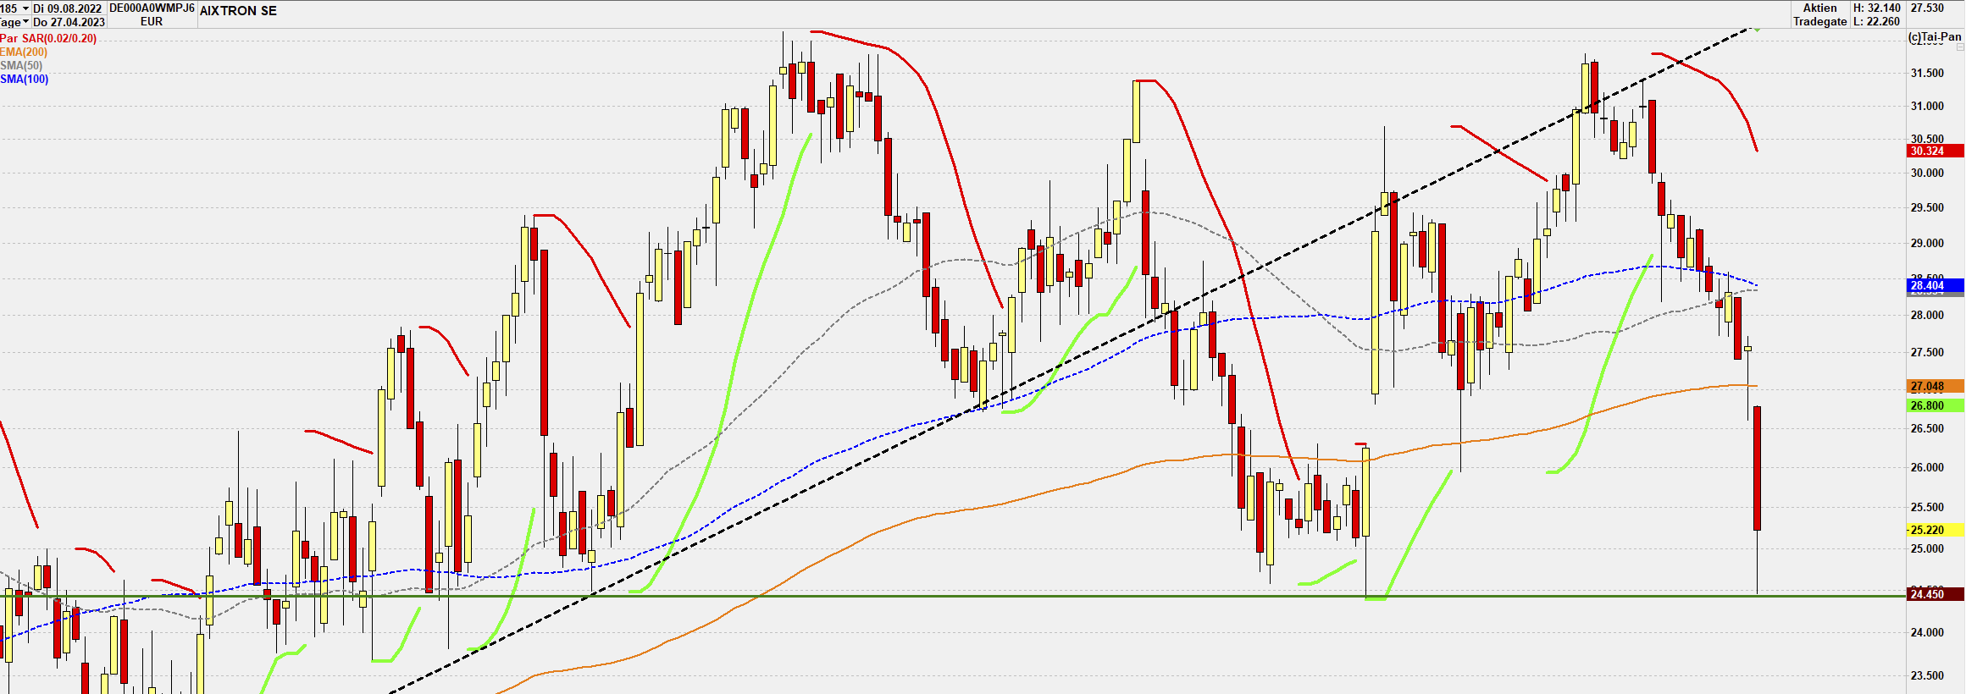1966x694 pixels.
Task: Click the blue SMA 28.404 price tag
Action: pos(1936,286)
